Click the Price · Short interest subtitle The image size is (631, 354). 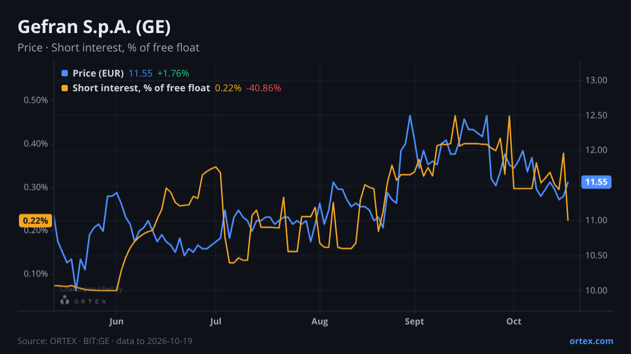(x=108, y=48)
